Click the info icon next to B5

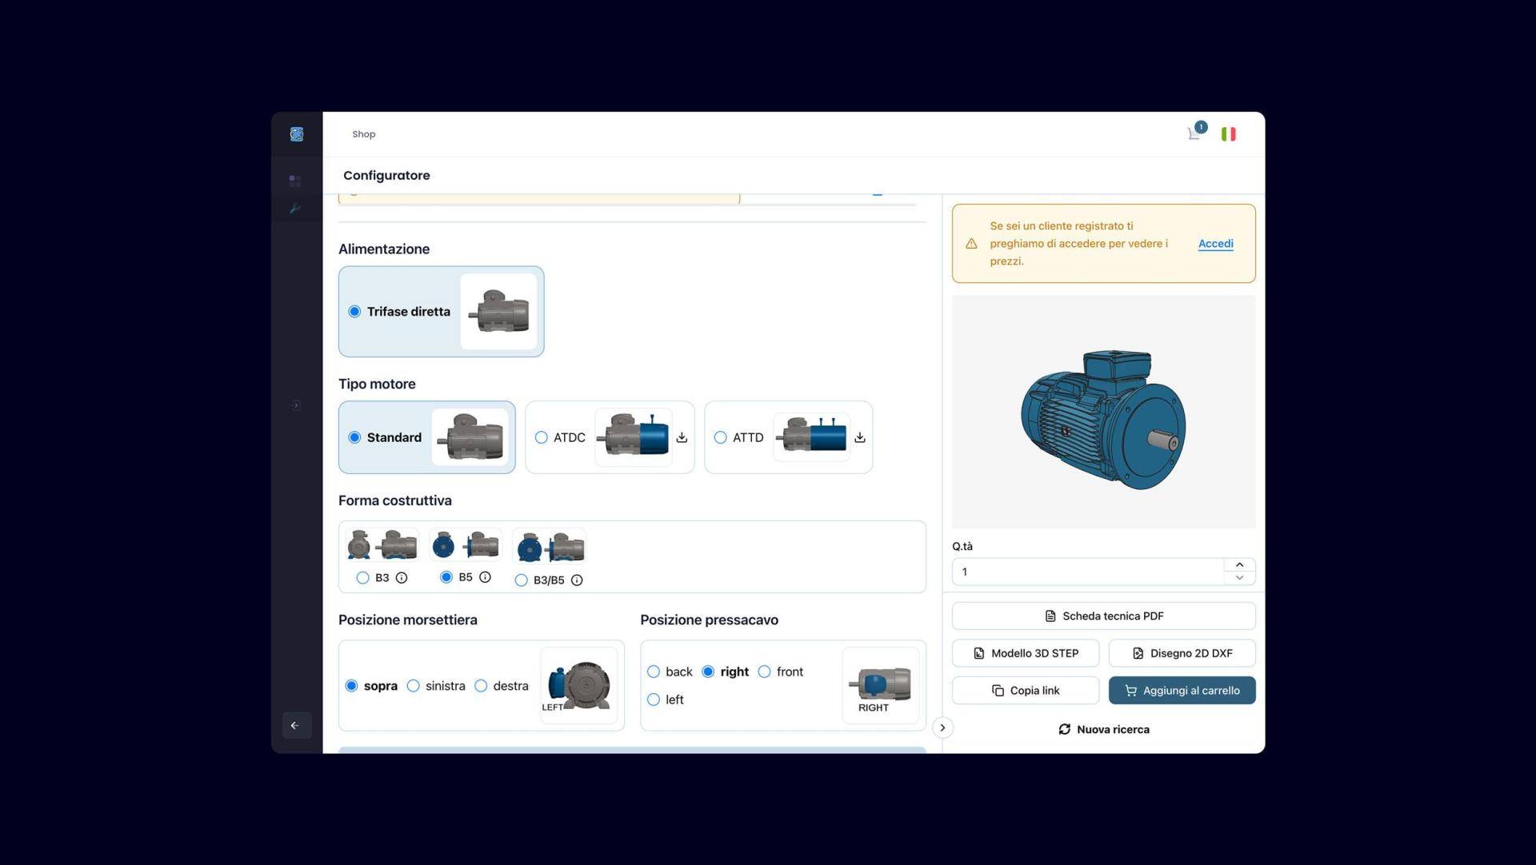pyautogui.click(x=486, y=577)
